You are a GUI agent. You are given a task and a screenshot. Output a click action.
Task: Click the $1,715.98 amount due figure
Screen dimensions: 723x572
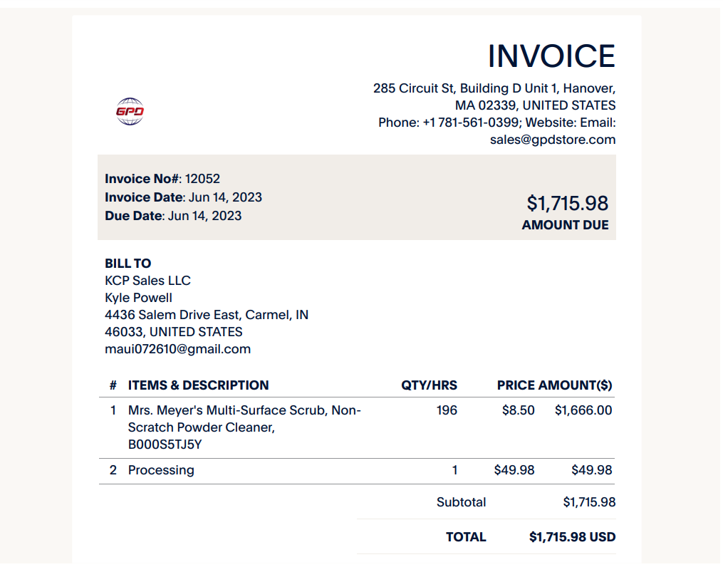[567, 204]
